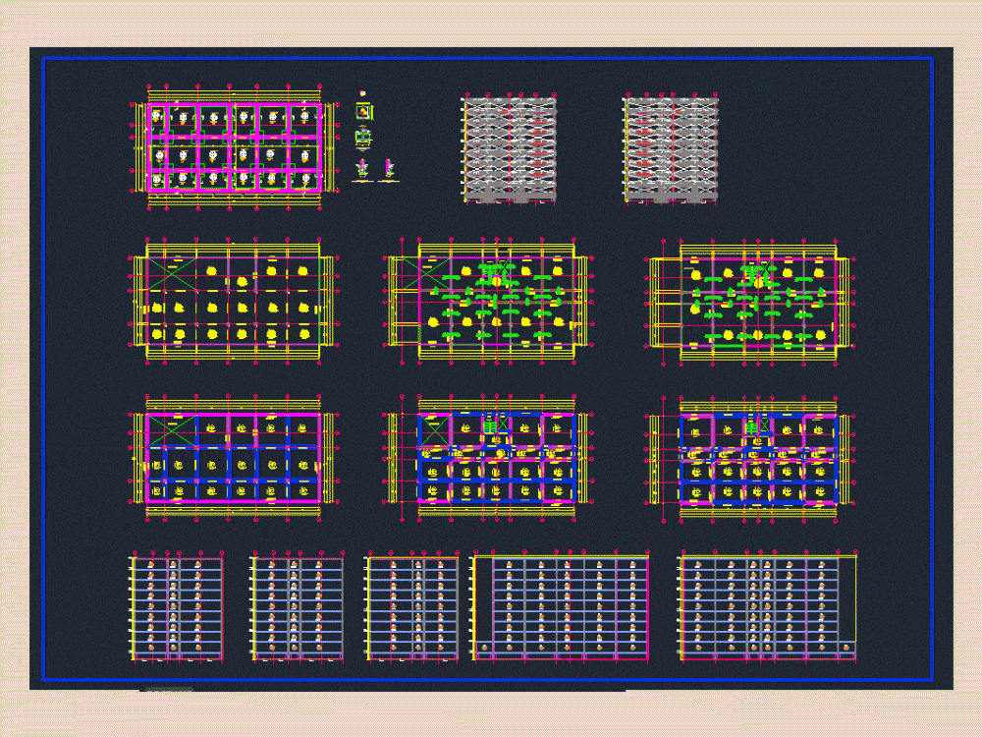Click the green stair symbol in third-row middle plan
Image resolution: width=982 pixels, height=737 pixels.
point(490,426)
